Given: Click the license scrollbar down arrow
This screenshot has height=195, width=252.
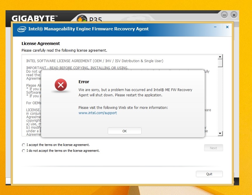Looking at the screenshot, I should (x=220, y=133).
